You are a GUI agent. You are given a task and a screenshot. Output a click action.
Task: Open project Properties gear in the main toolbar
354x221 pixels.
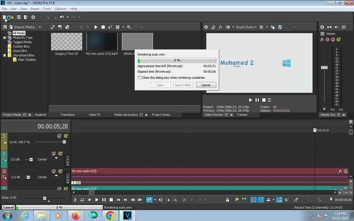coord(33,17)
